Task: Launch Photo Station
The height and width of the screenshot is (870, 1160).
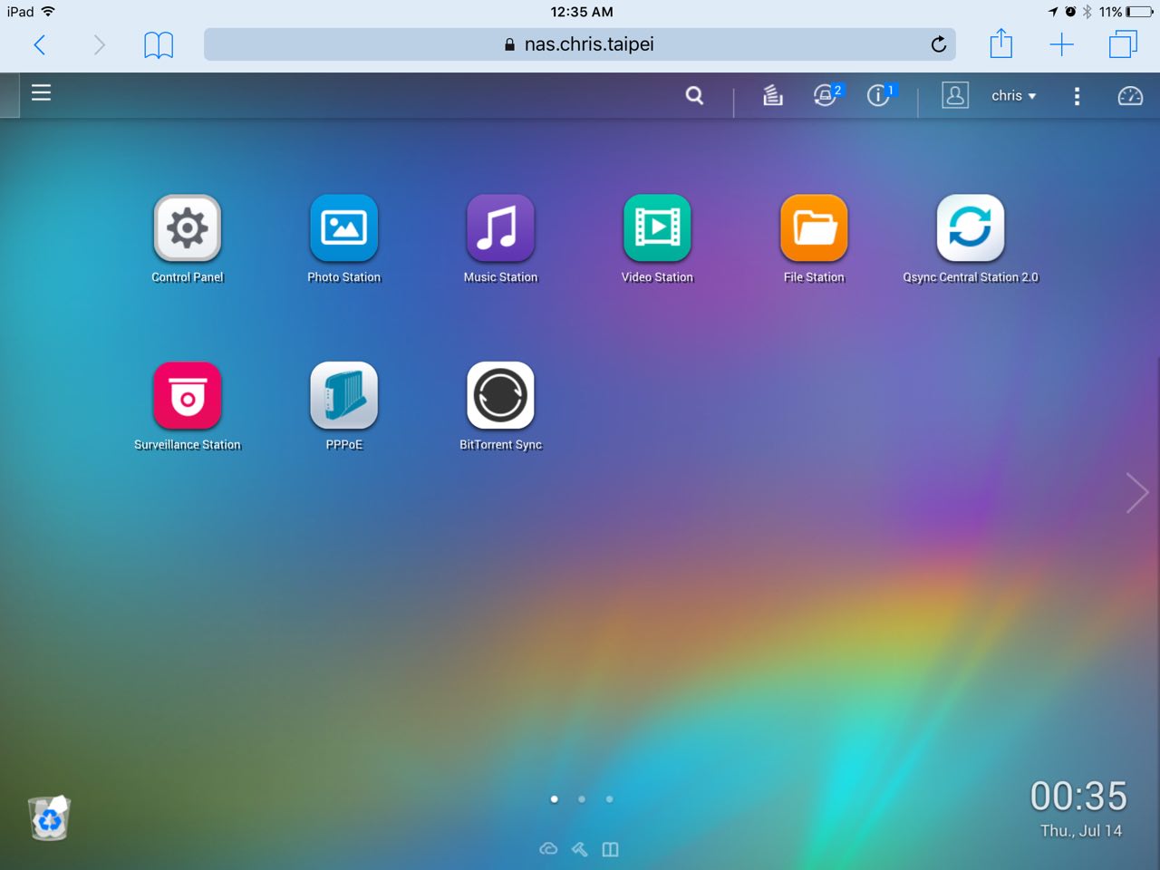Action: pos(343,228)
